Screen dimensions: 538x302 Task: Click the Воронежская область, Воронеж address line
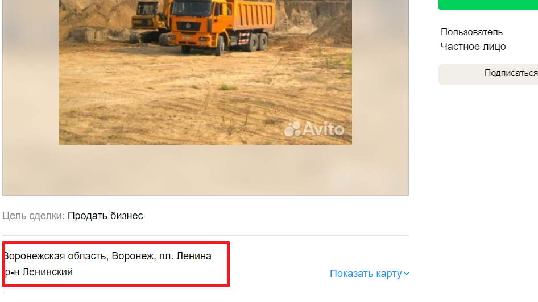(107, 256)
